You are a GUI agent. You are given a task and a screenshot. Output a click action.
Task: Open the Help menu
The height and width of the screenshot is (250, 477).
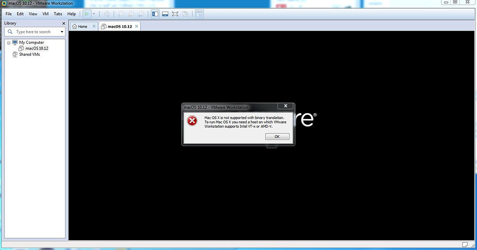point(72,14)
